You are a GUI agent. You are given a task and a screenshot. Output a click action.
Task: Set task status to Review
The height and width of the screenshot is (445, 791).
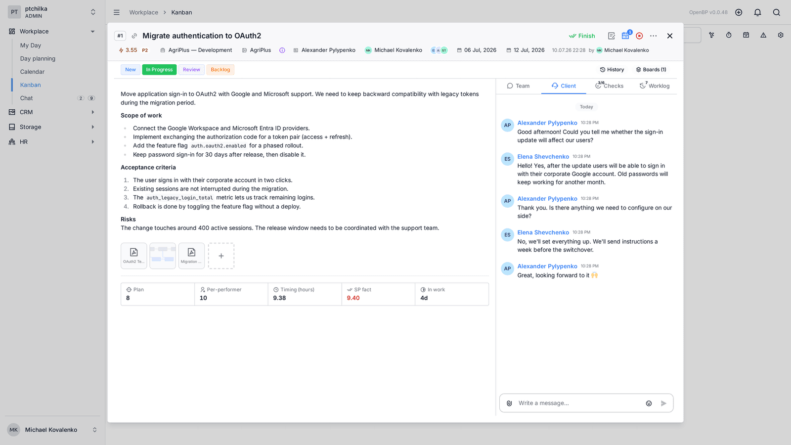tap(191, 70)
